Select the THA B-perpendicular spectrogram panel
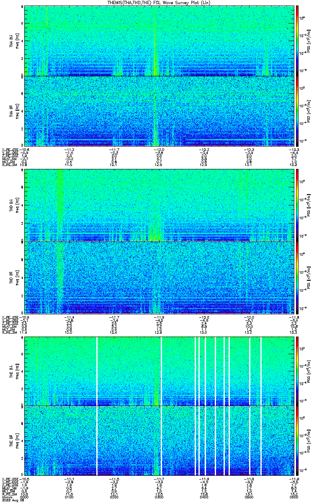 [159, 41]
